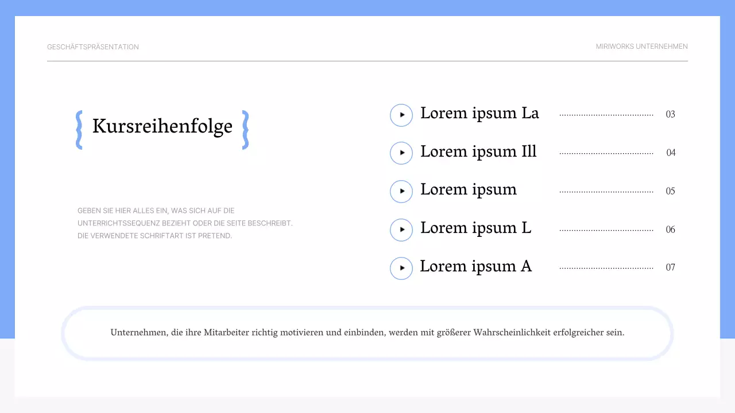Click the left curly brace decoration
The image size is (735, 413).
click(x=79, y=130)
